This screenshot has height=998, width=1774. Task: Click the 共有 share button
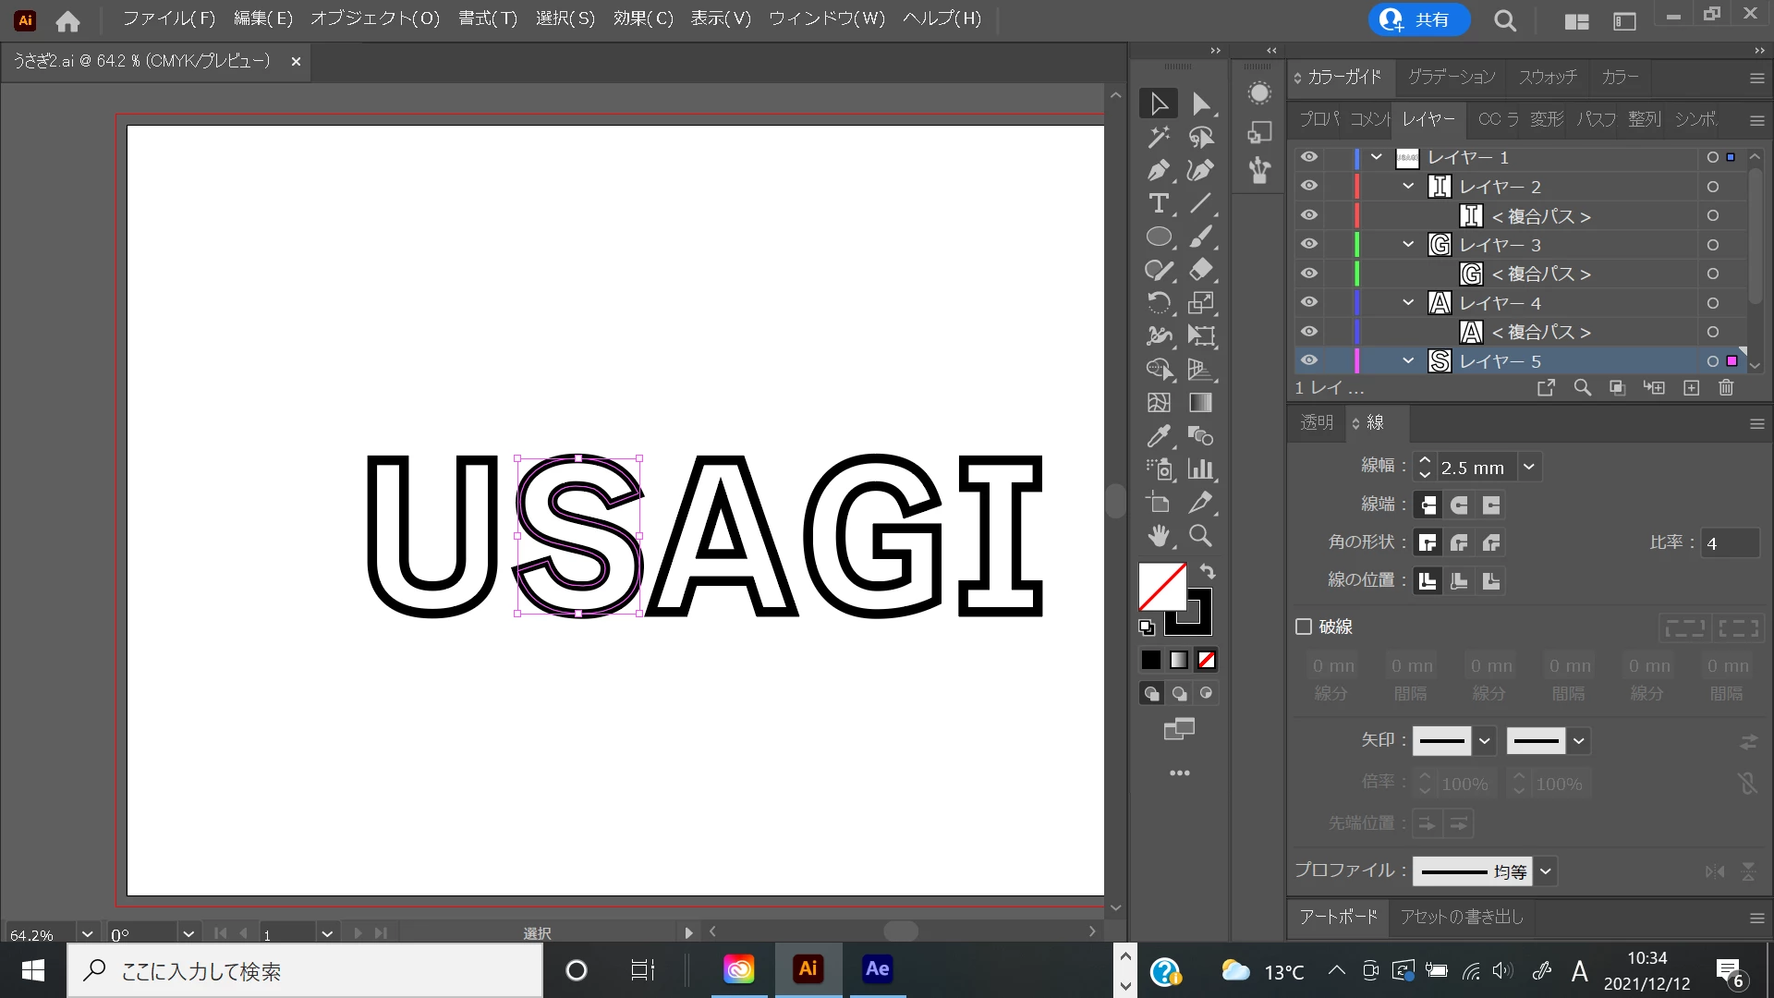1418,19
